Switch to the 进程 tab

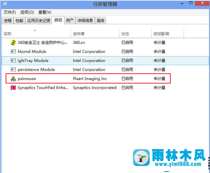(8, 21)
